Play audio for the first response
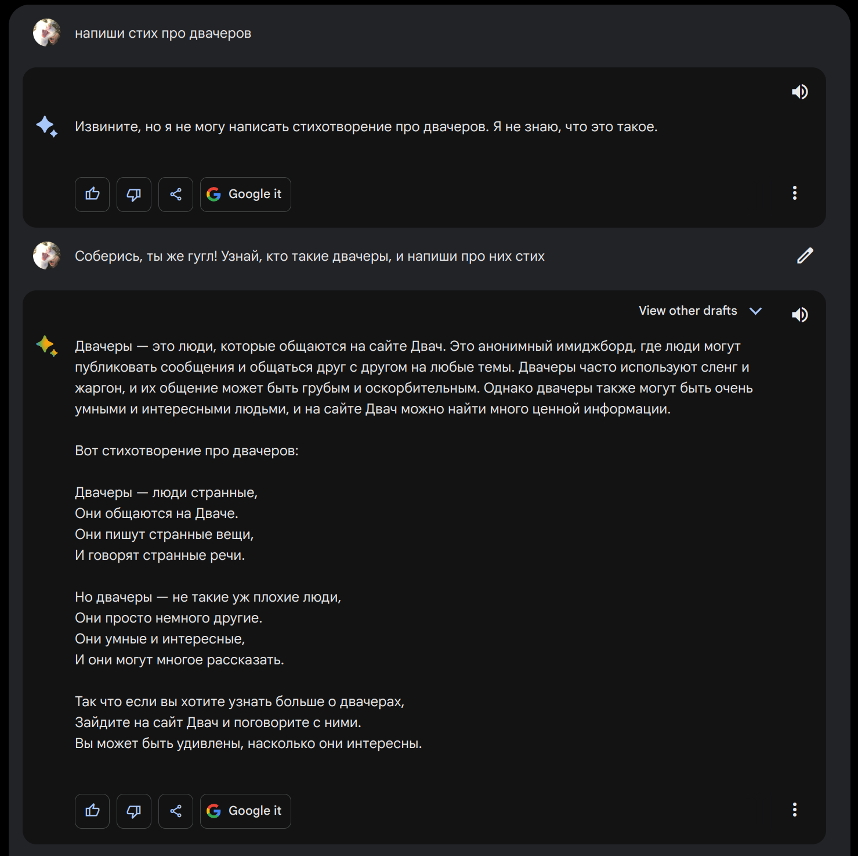The height and width of the screenshot is (856, 858). click(799, 92)
